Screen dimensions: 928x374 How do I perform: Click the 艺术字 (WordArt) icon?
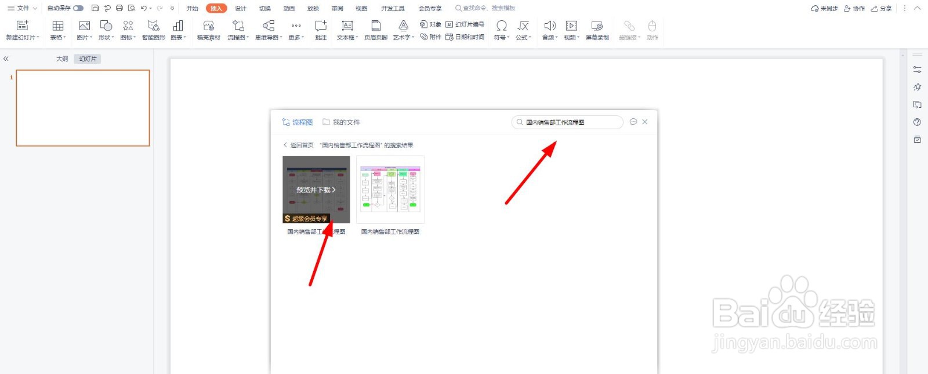coord(403,26)
